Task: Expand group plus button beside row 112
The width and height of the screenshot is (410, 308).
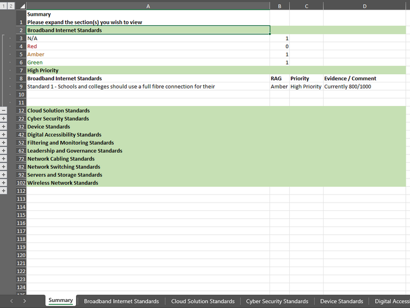Action: [x=3, y=191]
